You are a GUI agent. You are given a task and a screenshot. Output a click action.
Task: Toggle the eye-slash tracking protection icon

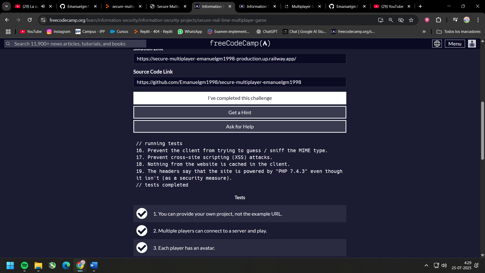coord(401,20)
